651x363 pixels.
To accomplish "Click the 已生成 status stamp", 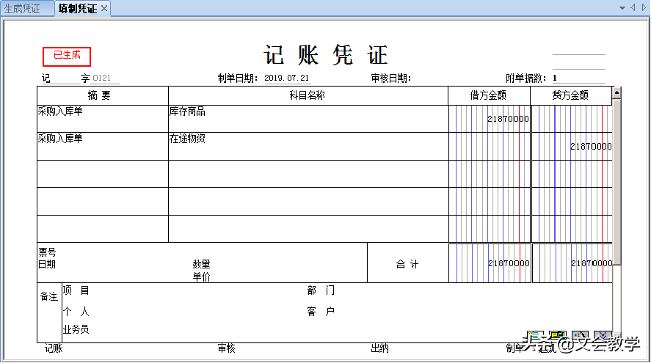I will coord(67,56).
